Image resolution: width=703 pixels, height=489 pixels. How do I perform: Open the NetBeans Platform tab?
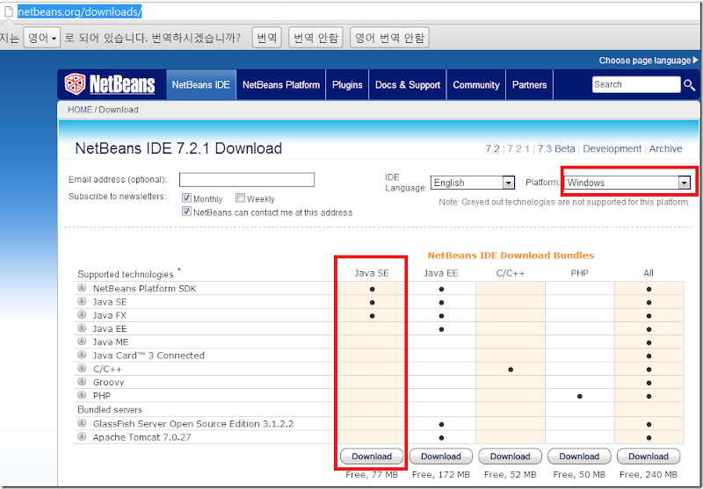[x=281, y=84]
